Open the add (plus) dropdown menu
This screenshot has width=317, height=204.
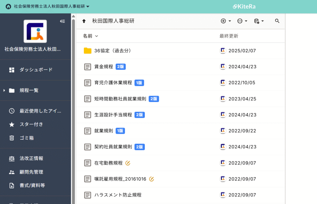coord(226,21)
